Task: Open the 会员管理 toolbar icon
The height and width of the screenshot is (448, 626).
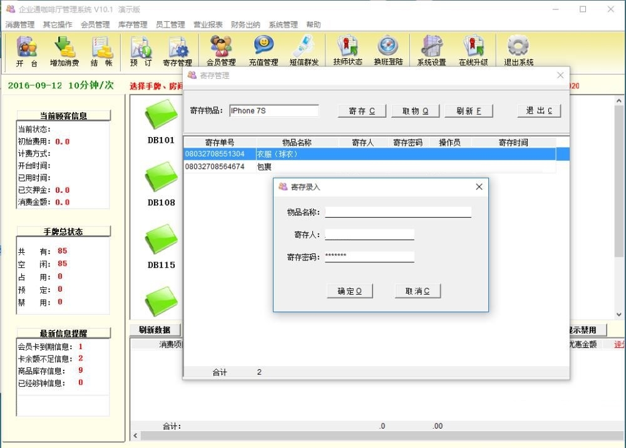Action: point(221,51)
